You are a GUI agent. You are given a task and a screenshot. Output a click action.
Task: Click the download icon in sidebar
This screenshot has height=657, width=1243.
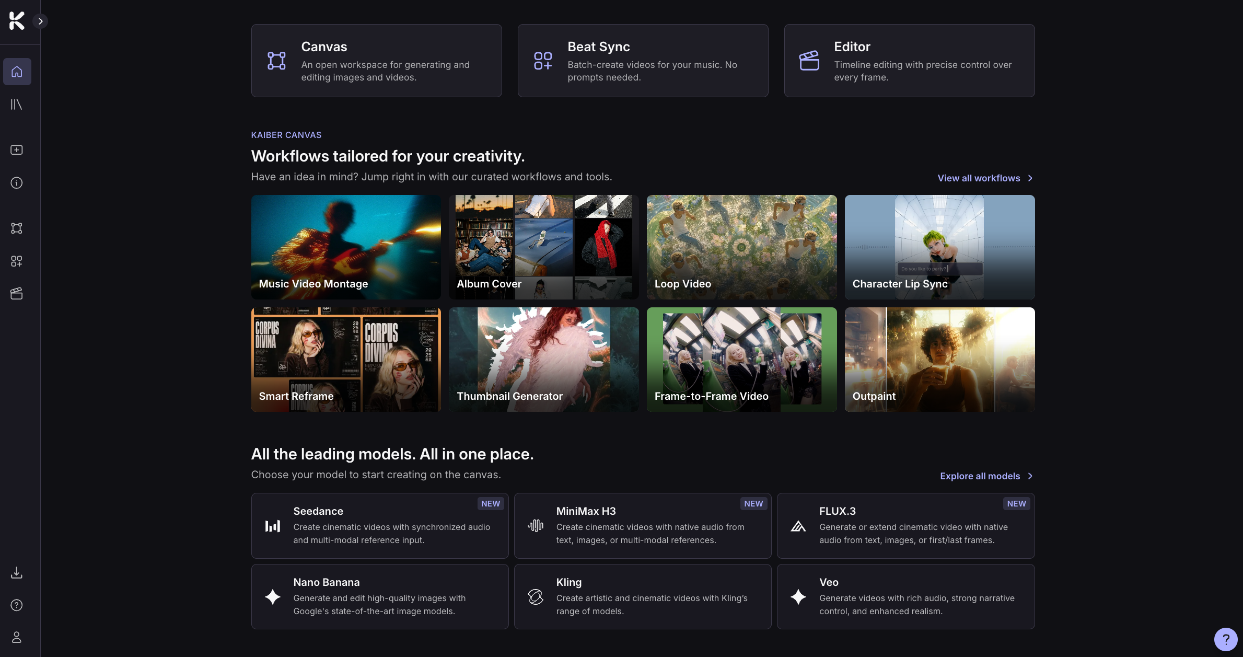pos(17,573)
